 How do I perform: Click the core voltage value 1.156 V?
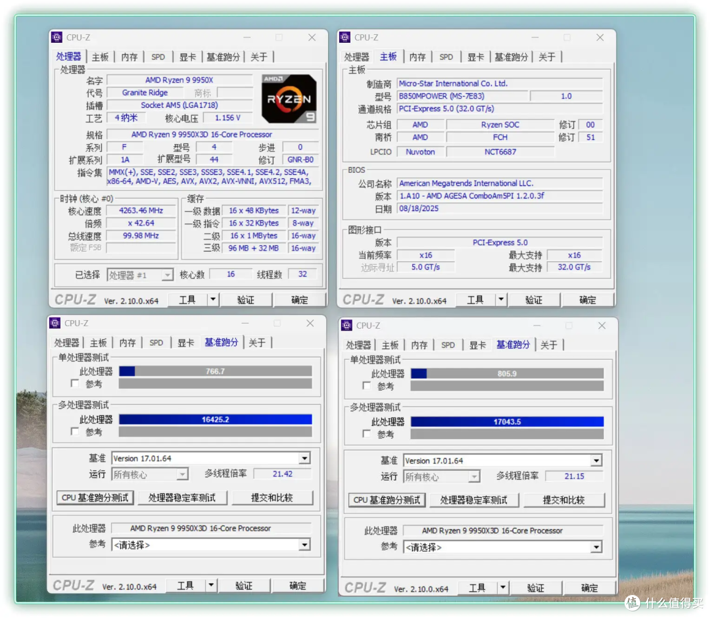pyautogui.click(x=227, y=118)
